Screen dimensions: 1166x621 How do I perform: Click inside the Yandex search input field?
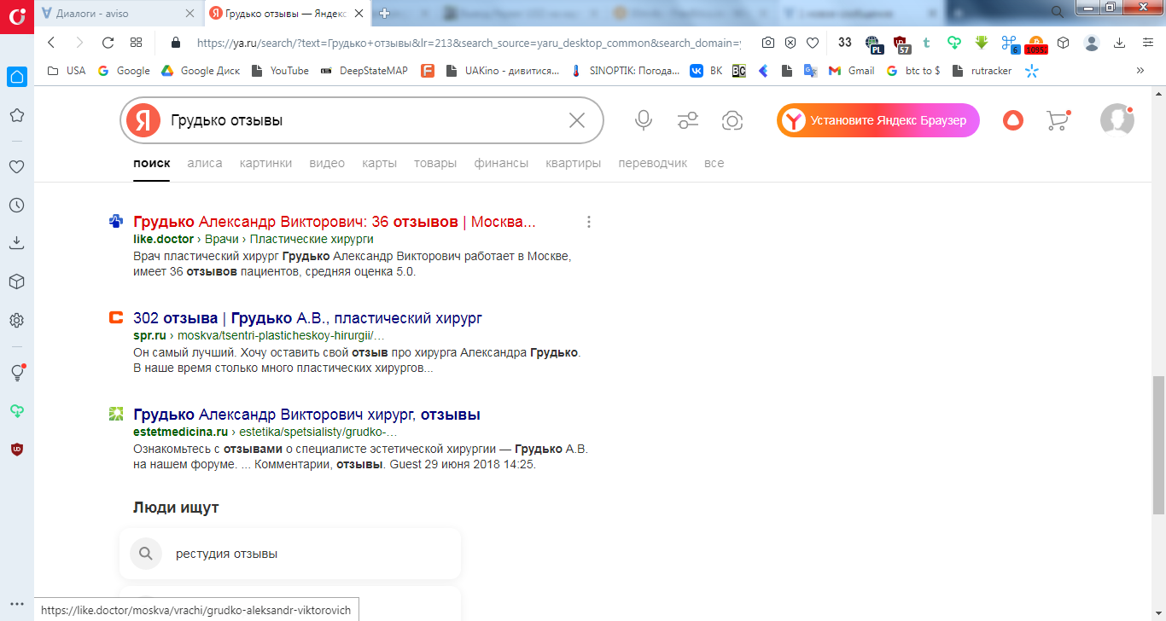[363, 120]
